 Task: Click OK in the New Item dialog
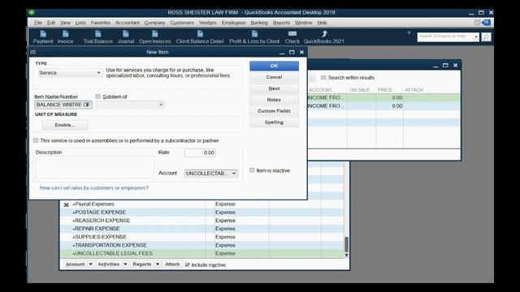(x=274, y=66)
